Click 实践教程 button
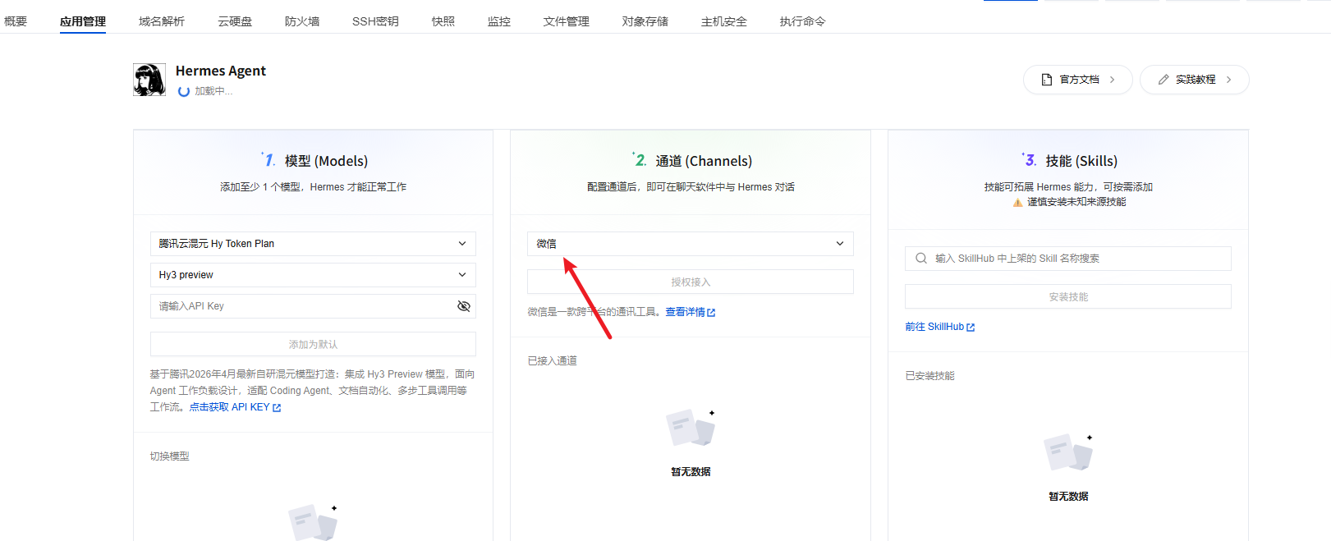Screen dimensions: 1331x541 coord(1195,80)
